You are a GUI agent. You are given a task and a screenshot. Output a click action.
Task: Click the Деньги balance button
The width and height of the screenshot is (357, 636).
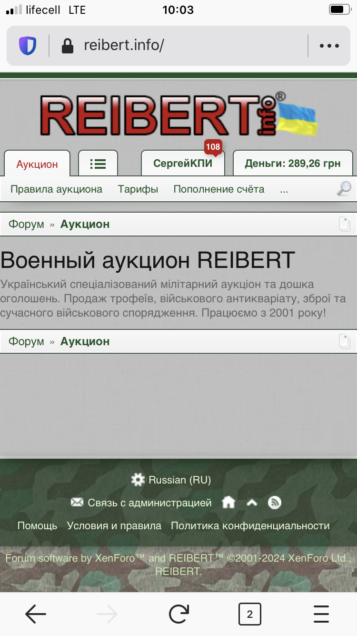(293, 164)
